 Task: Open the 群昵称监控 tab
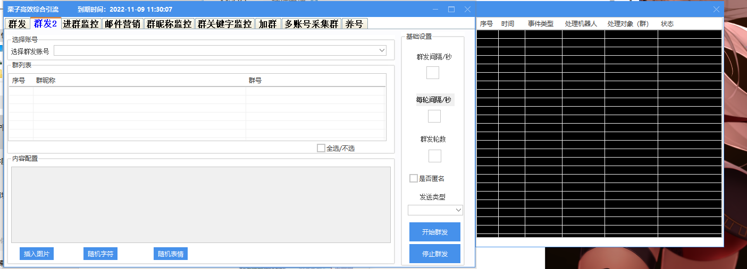tap(169, 24)
